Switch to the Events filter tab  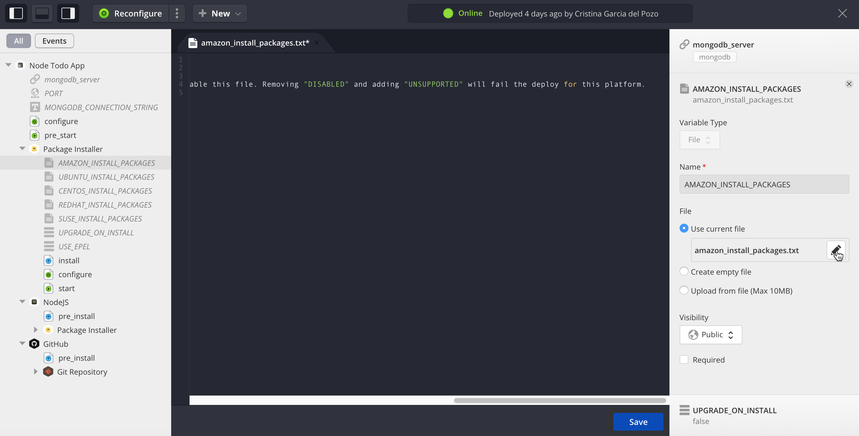tap(54, 41)
